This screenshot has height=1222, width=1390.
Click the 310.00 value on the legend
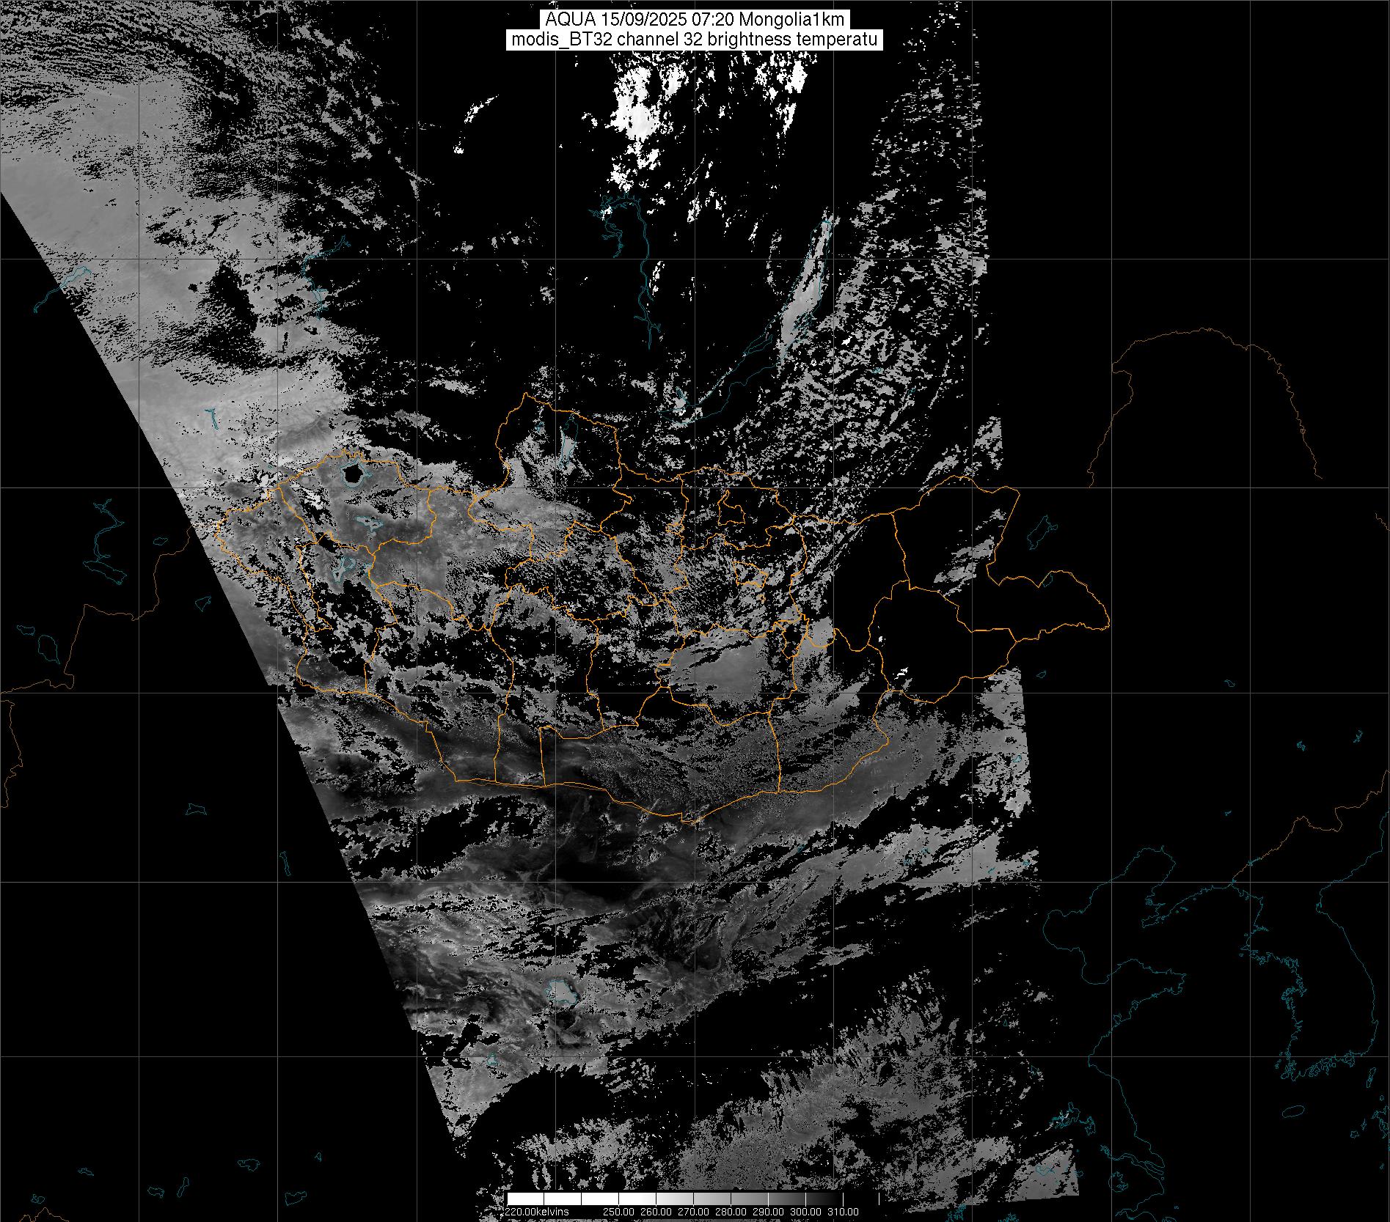click(x=844, y=1212)
